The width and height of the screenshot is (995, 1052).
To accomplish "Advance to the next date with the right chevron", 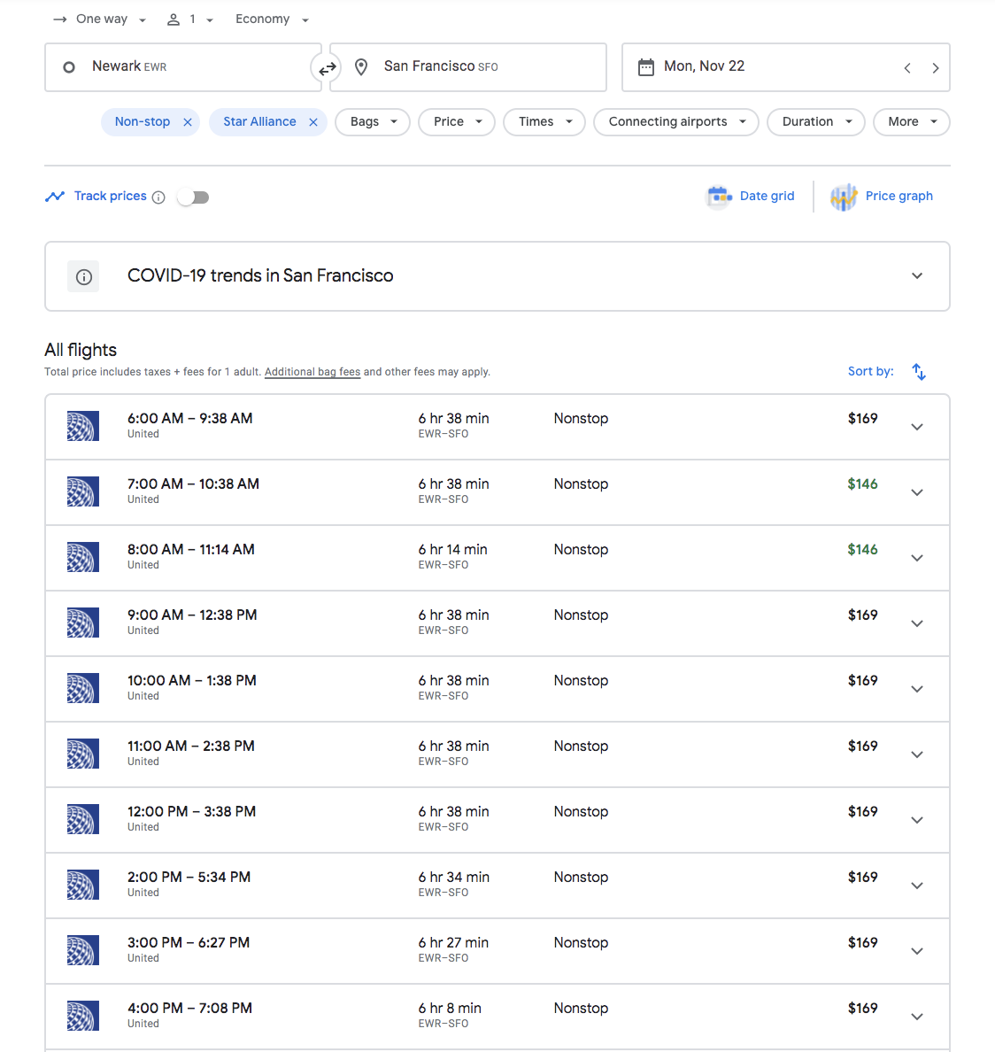I will point(936,67).
